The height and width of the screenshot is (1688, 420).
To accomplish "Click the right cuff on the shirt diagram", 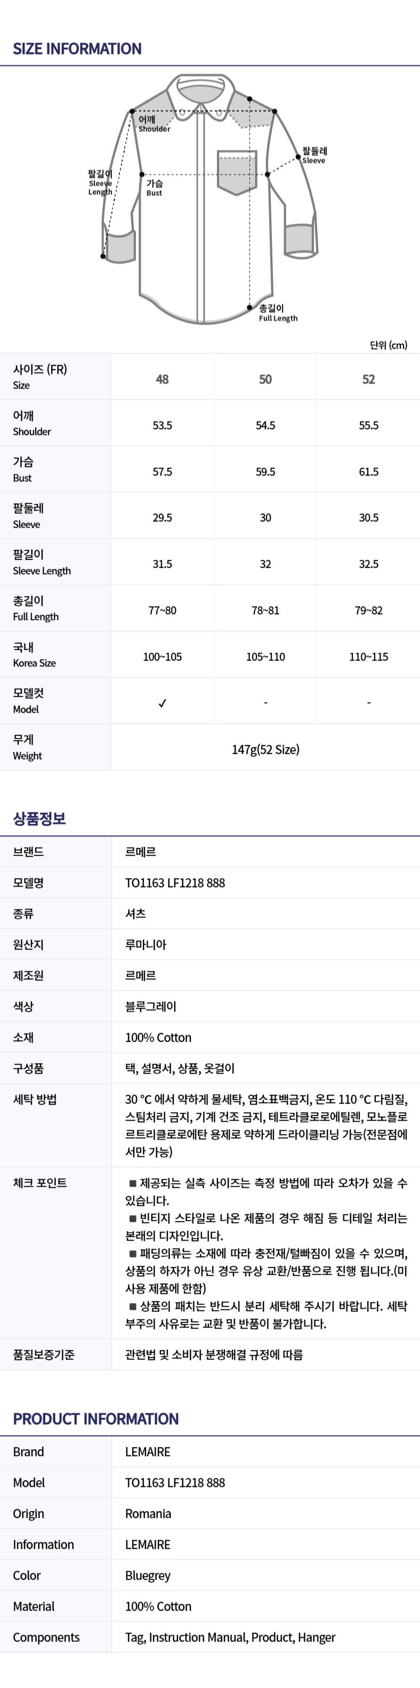I will pyautogui.click(x=301, y=240).
